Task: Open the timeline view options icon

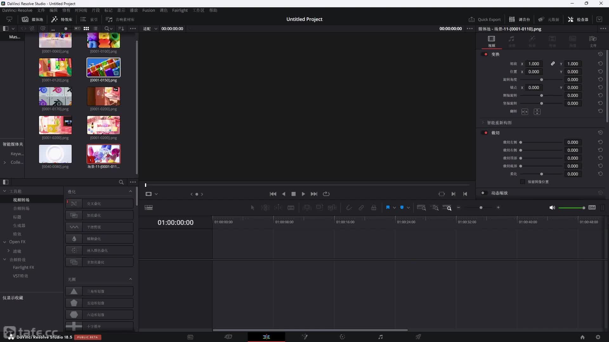Action: (x=148, y=208)
